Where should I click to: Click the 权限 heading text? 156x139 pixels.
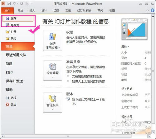click(x=70, y=32)
